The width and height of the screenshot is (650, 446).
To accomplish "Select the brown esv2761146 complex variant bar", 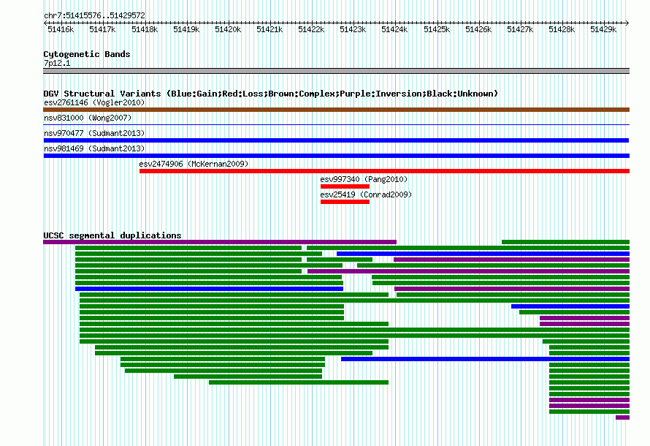I will 336,110.
